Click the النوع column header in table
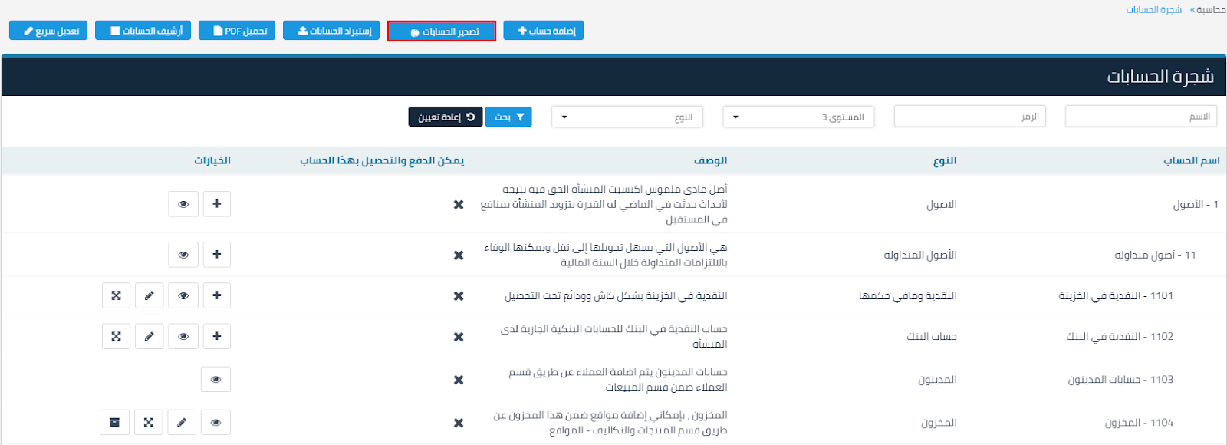 pos(945,160)
